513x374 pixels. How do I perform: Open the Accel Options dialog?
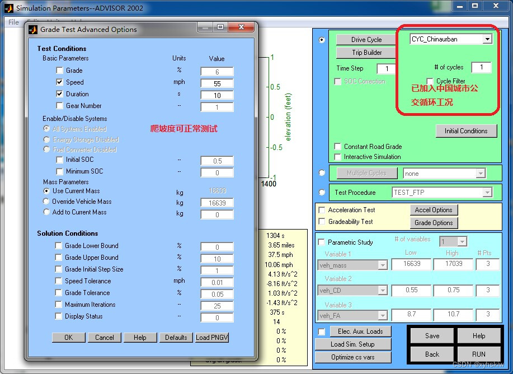point(434,209)
